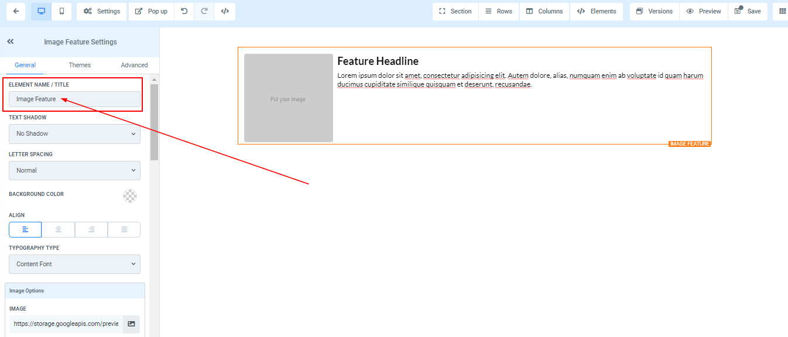Open the background color swatch

pyautogui.click(x=130, y=196)
